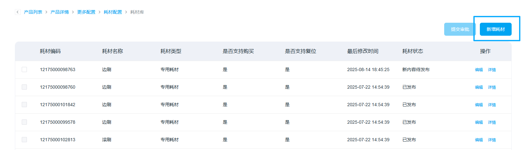522x150 pixels.
Task: View 详情 for consumable 12175000098763
Action: 492,70
